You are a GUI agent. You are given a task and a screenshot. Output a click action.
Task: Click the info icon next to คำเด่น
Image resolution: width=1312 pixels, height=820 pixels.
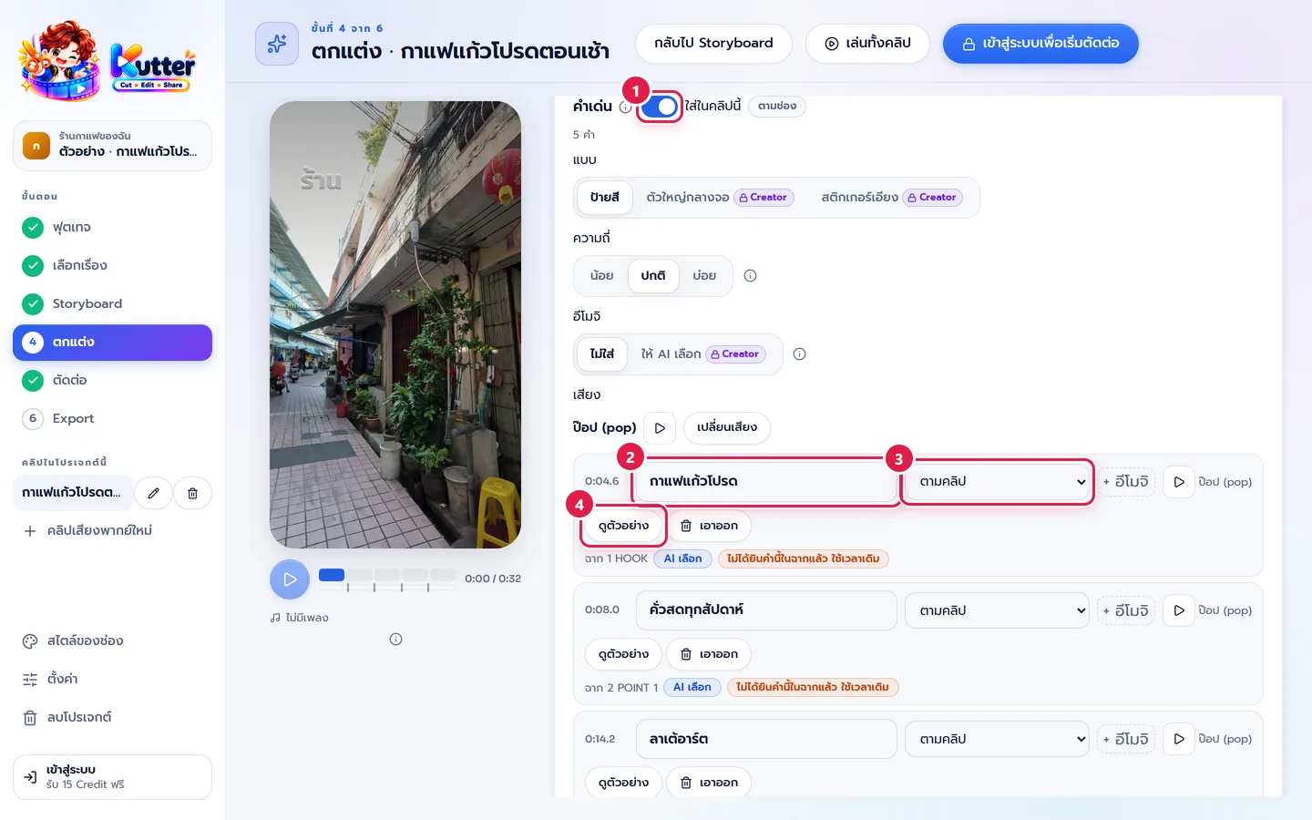pos(625,107)
